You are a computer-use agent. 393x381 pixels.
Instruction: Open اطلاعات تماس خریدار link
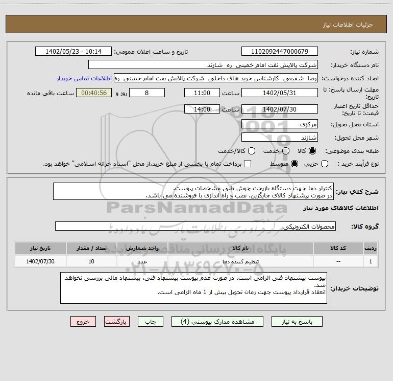84,78
